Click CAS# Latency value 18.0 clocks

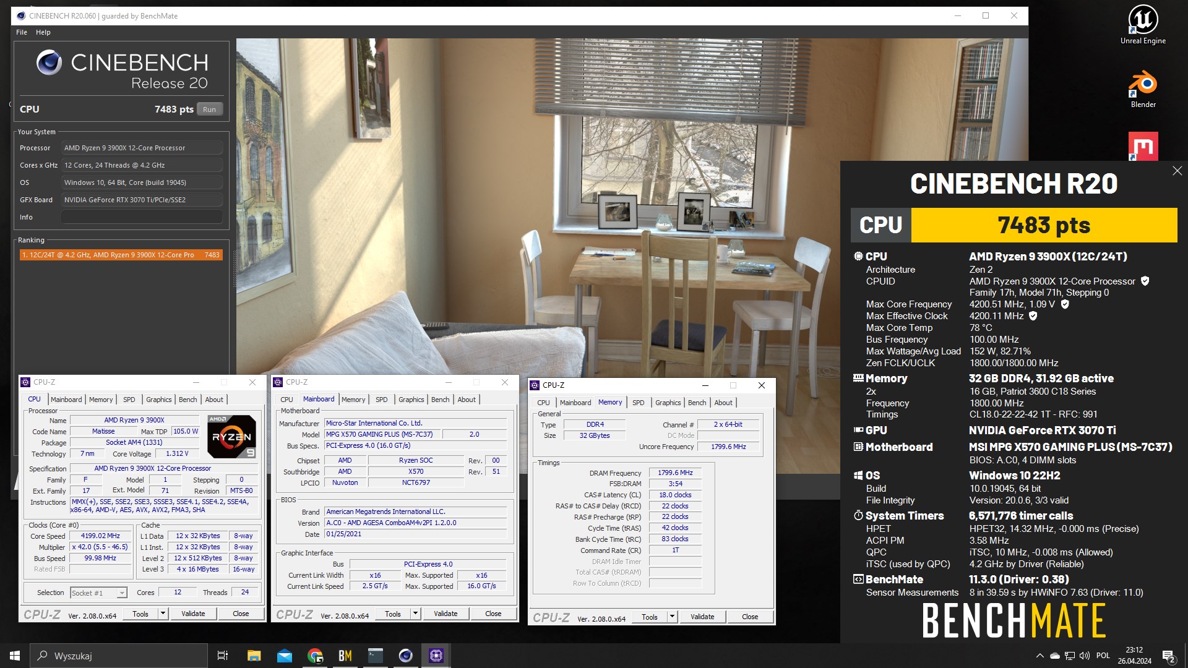pyautogui.click(x=675, y=495)
